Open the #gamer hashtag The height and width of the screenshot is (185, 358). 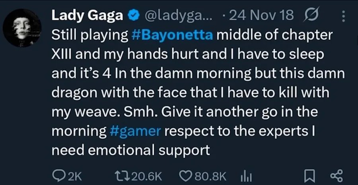point(135,131)
